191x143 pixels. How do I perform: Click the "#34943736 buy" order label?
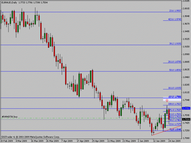point(9,117)
